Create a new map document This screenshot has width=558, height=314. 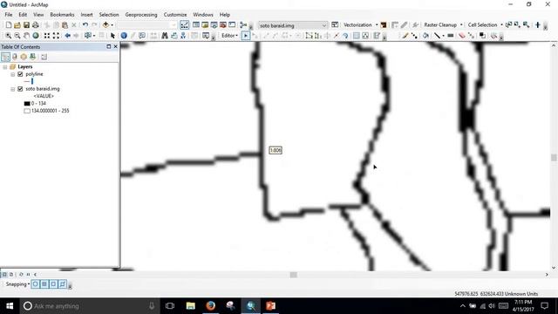point(9,25)
